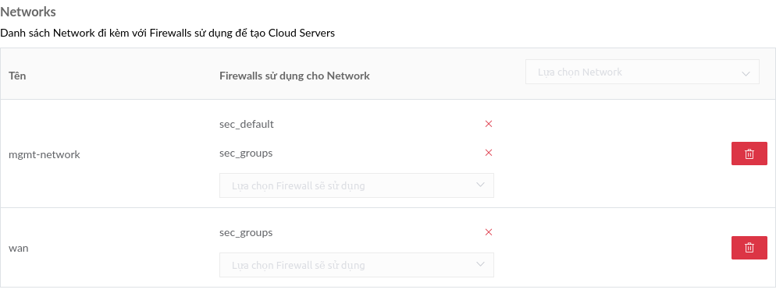
Task: Open firewall selection dropdown for mgmt-network
Action: (356, 185)
